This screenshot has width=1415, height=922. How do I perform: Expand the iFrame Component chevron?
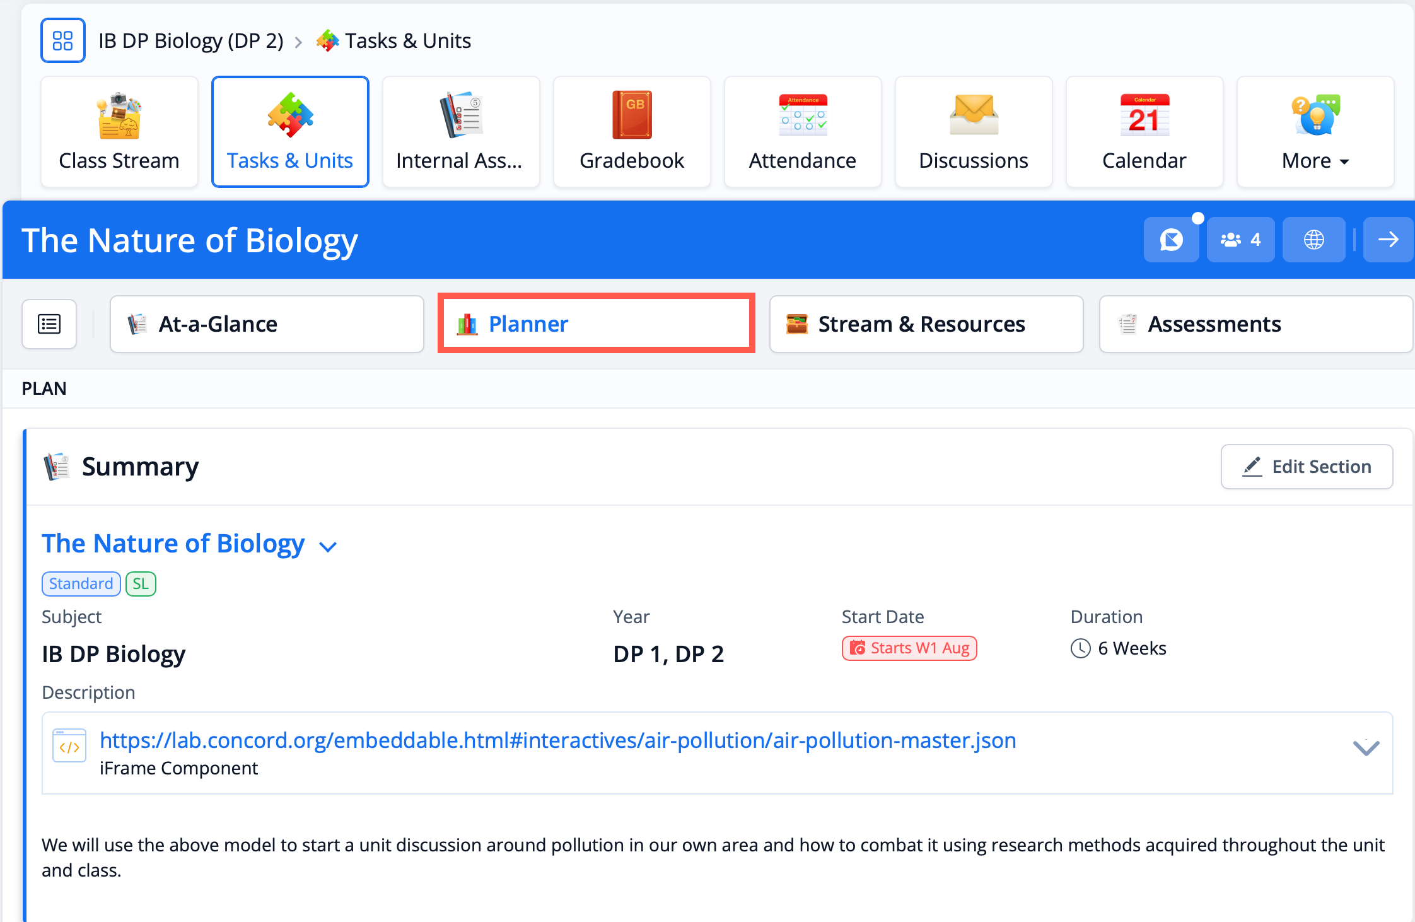[x=1366, y=748]
